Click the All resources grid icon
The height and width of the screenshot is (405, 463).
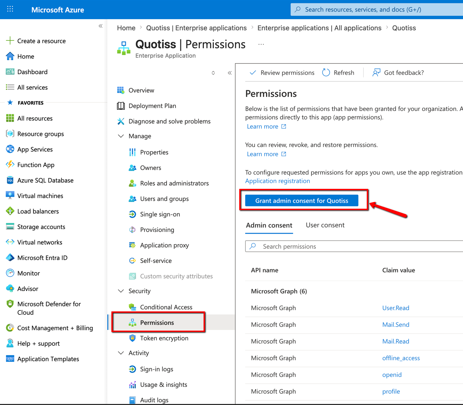10,118
